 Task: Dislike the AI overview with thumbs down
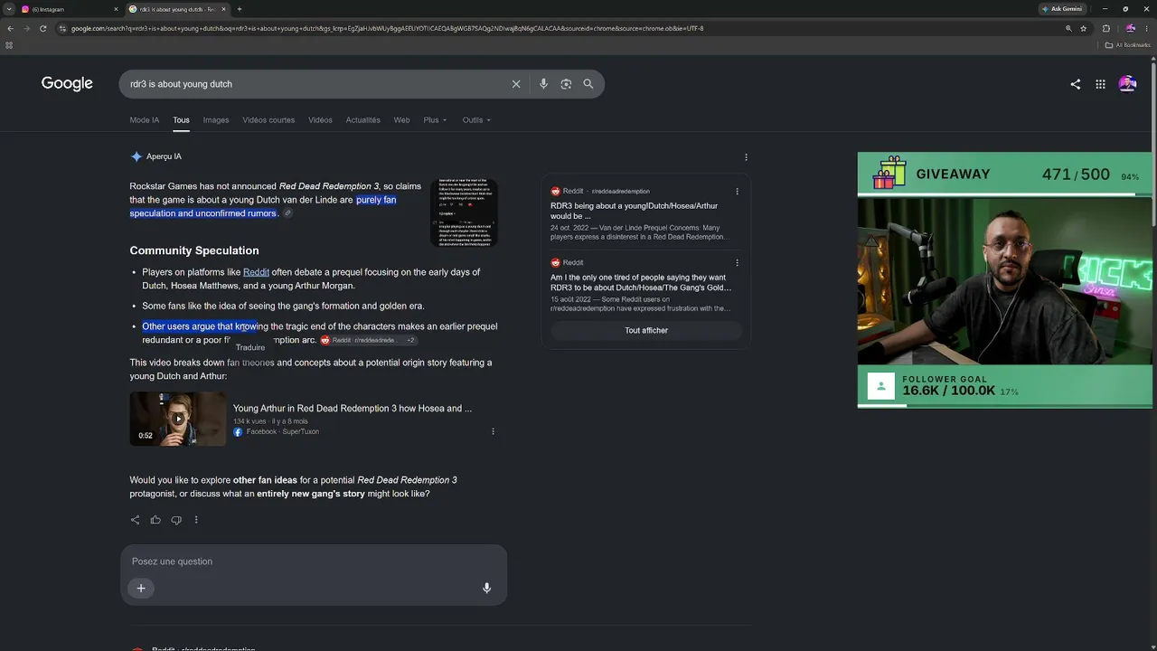coord(176,520)
